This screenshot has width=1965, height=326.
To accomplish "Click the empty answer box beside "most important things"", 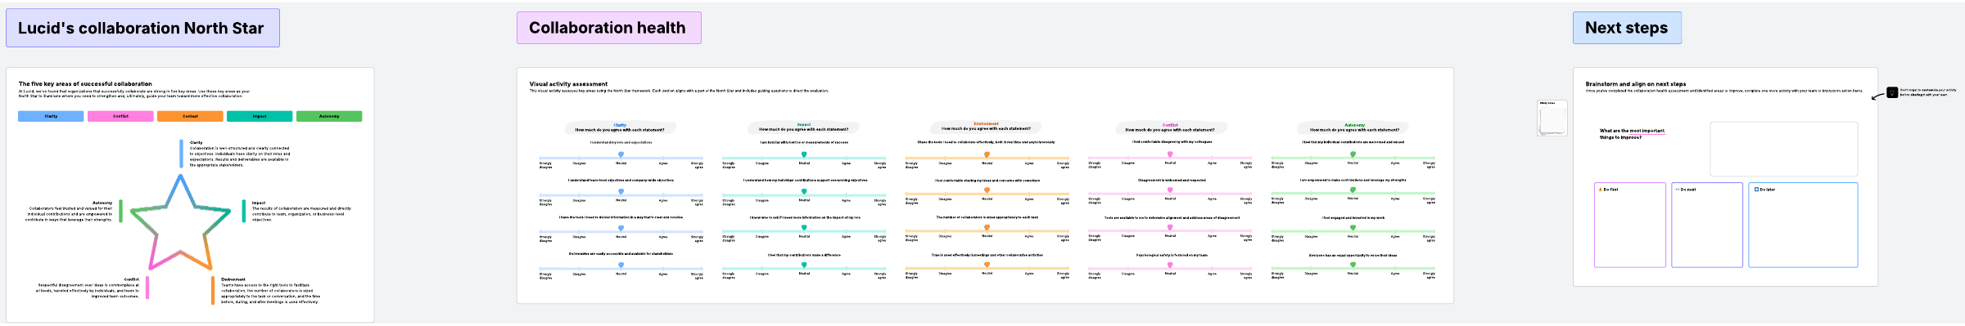I will pos(1784,149).
